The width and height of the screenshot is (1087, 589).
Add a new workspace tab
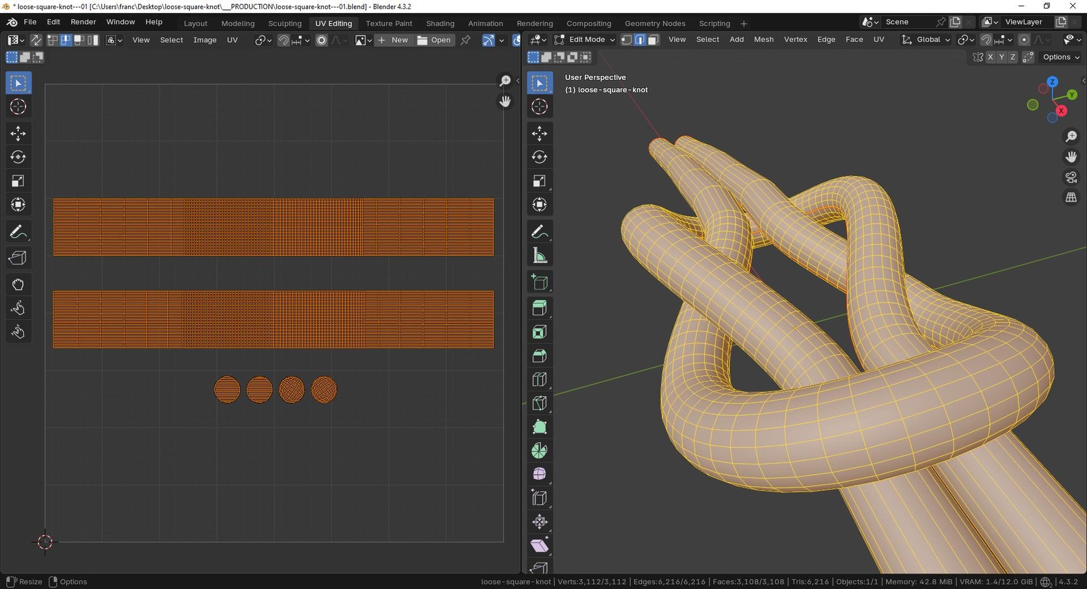pos(744,23)
